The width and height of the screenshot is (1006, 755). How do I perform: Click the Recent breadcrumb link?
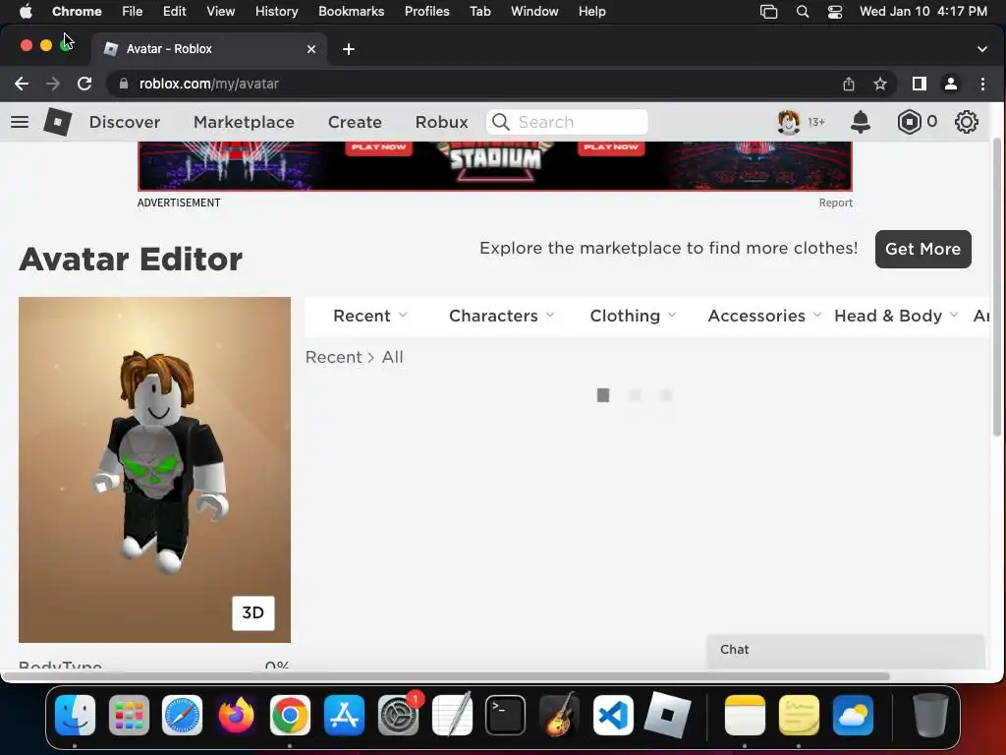(x=333, y=357)
